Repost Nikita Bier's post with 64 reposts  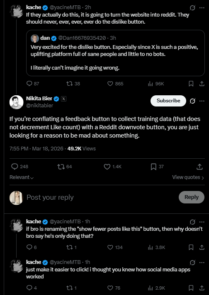tap(61, 167)
